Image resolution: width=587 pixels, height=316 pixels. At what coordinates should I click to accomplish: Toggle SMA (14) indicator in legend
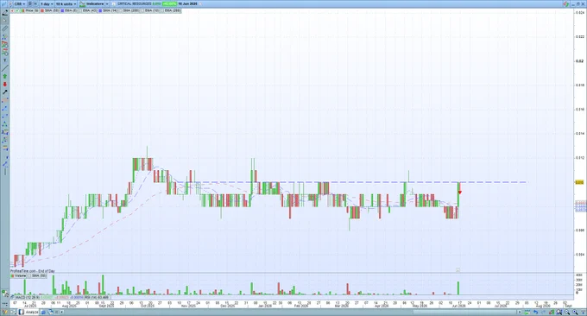(108, 11)
